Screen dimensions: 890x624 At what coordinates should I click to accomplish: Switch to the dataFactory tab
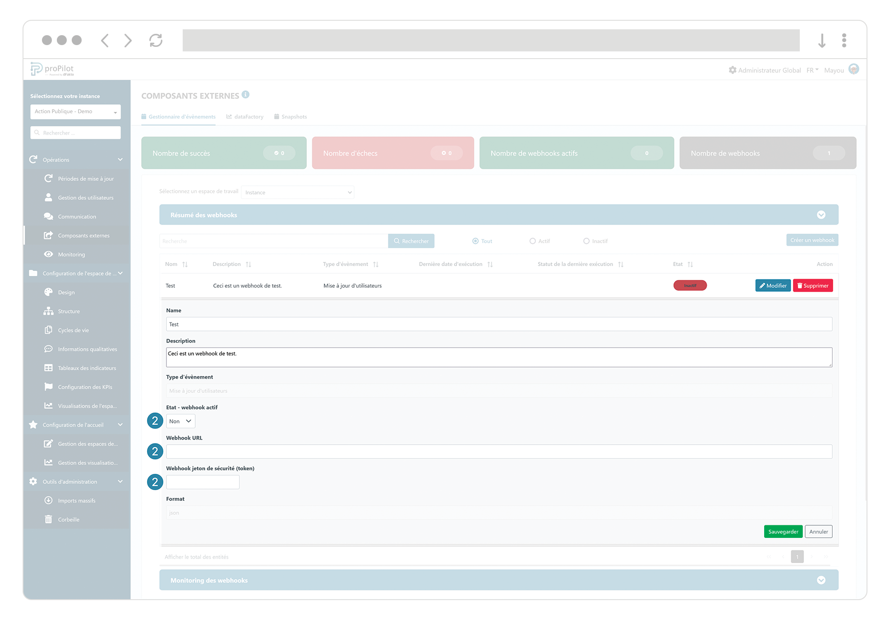point(249,116)
